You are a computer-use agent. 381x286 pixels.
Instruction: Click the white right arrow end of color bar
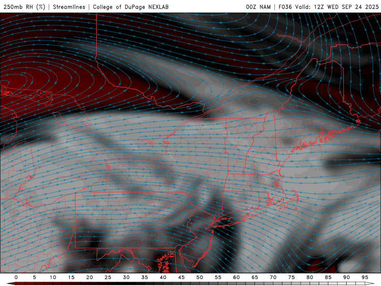pyautogui.click(x=371, y=284)
